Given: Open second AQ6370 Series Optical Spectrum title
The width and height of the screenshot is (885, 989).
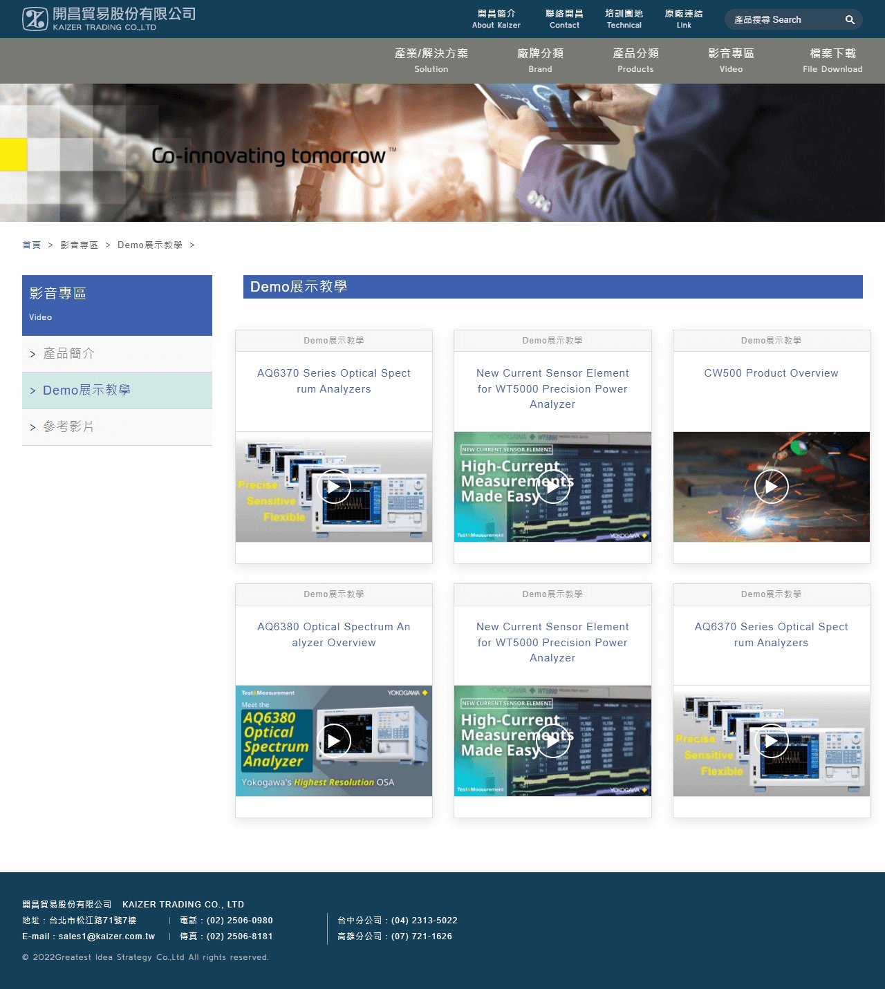Looking at the screenshot, I should point(772,634).
